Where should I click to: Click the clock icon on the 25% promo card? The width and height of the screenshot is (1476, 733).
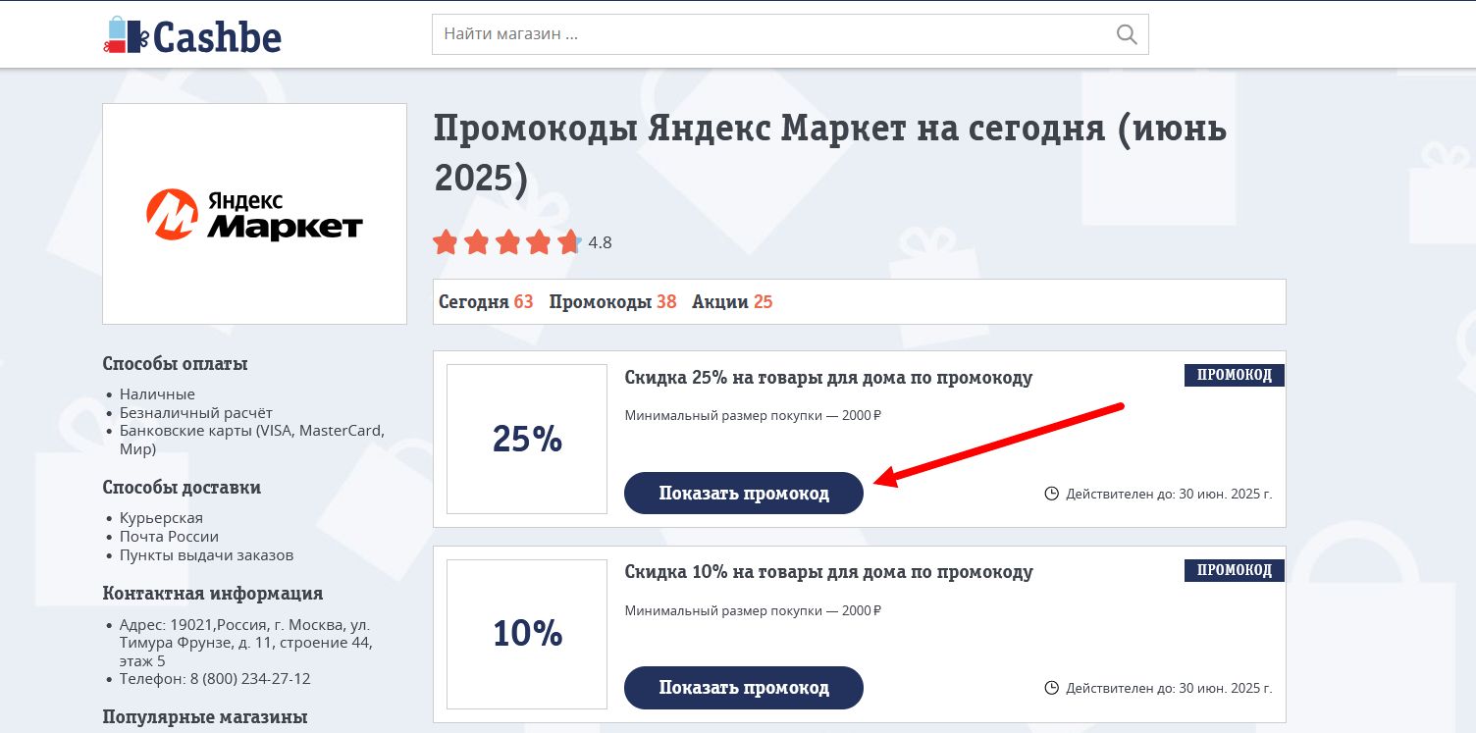pos(1051,494)
